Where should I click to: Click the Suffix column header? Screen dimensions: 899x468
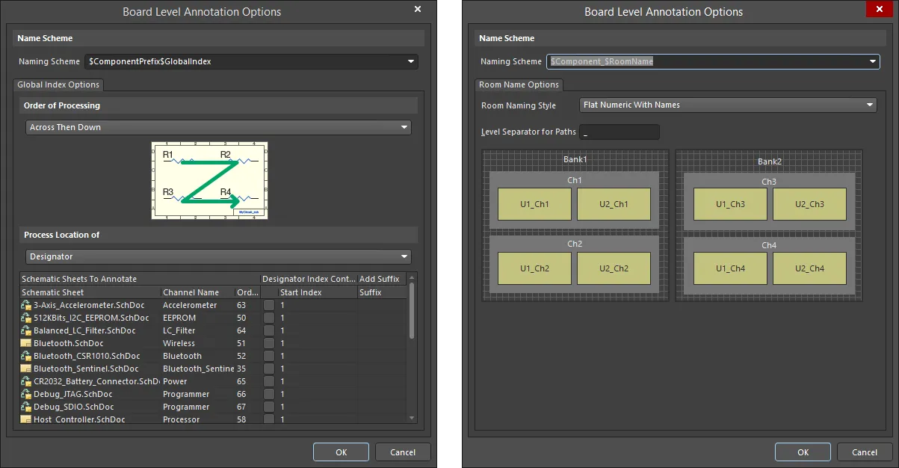pyautogui.click(x=383, y=292)
